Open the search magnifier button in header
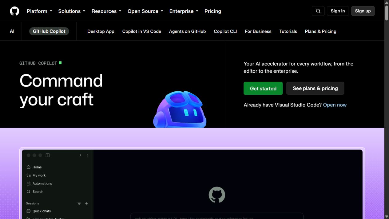This screenshot has width=389, height=219. click(x=318, y=11)
